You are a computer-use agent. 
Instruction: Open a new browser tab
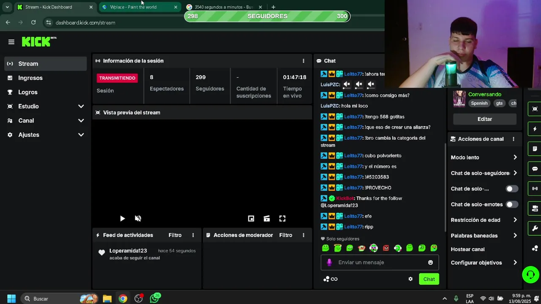coord(273,7)
